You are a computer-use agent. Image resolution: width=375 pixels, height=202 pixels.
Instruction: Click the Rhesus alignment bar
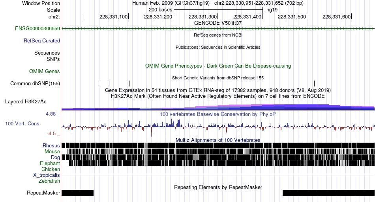[x=218, y=145]
